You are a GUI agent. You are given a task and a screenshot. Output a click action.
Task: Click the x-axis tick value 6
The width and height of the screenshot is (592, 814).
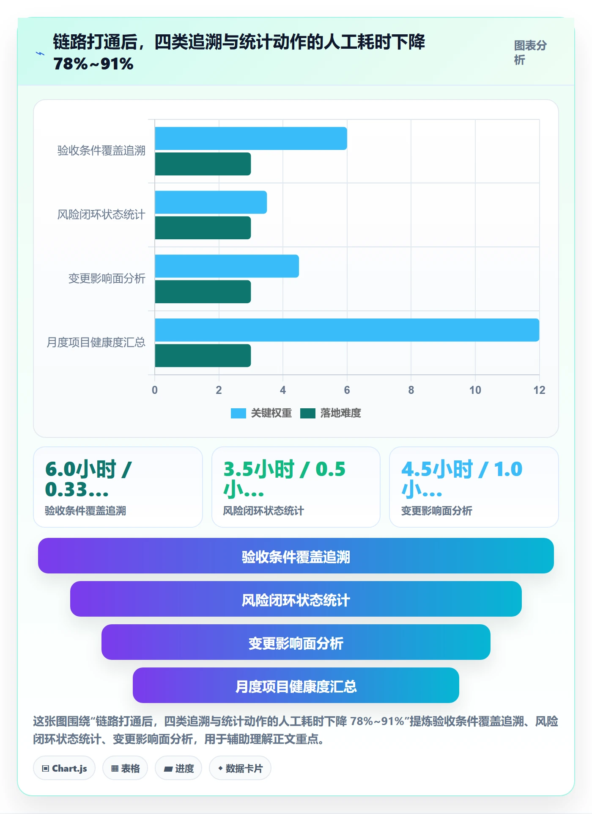pyautogui.click(x=347, y=390)
